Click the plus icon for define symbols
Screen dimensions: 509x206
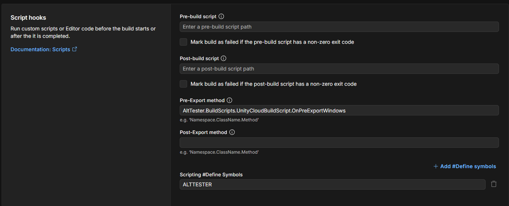436,166
